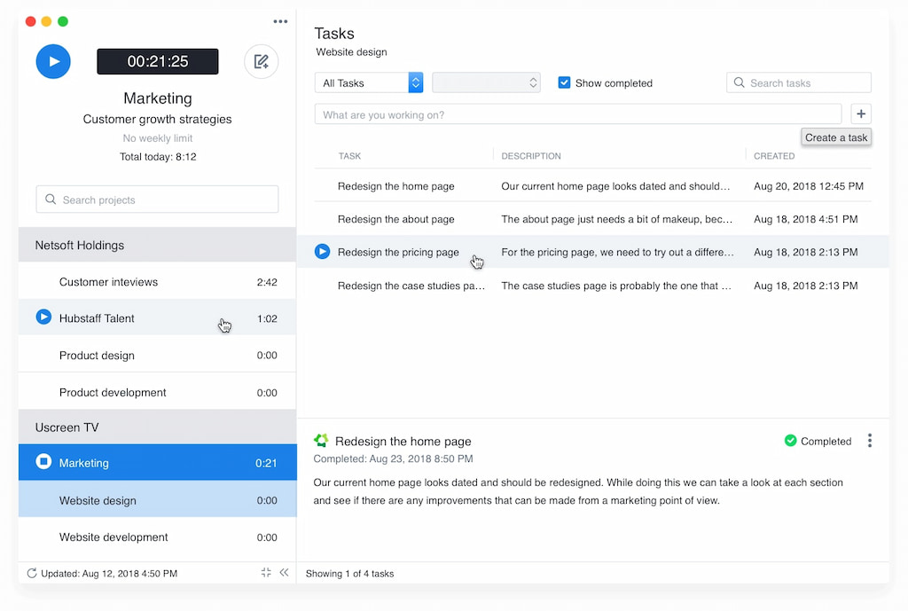Click the large blue play button

pos(53,61)
